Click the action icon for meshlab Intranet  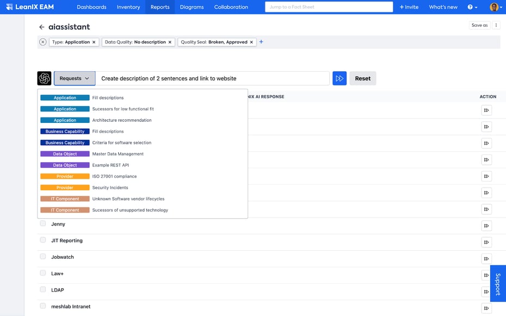point(486,308)
